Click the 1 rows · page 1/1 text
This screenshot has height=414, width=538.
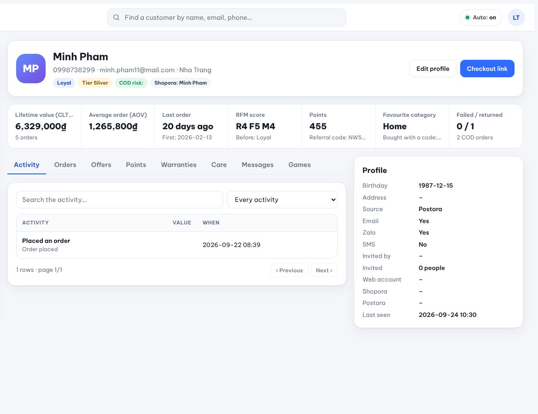coord(39,270)
